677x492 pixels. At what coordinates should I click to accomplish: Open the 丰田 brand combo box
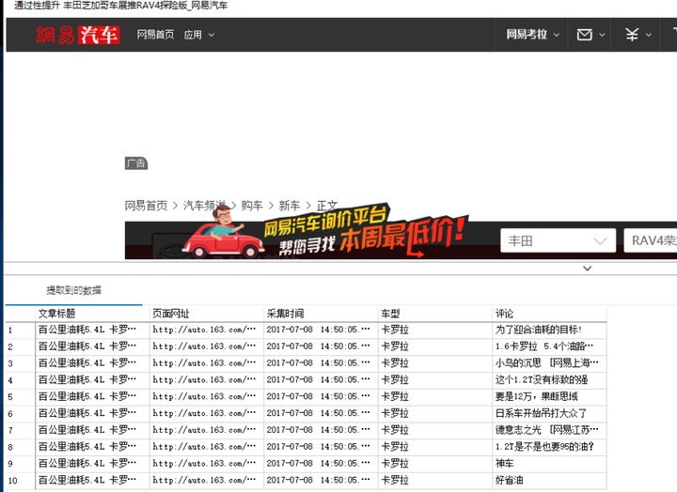[558, 240]
